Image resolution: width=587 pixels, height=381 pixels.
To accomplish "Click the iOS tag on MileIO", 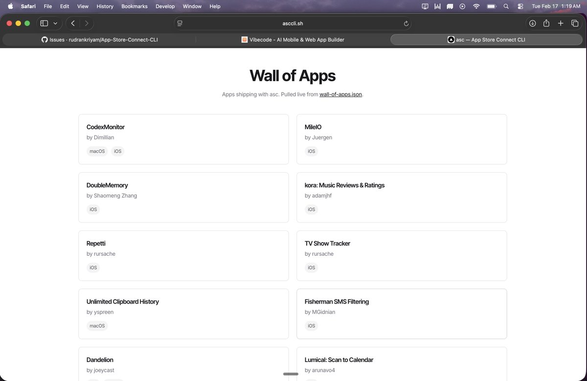I will coord(311,151).
